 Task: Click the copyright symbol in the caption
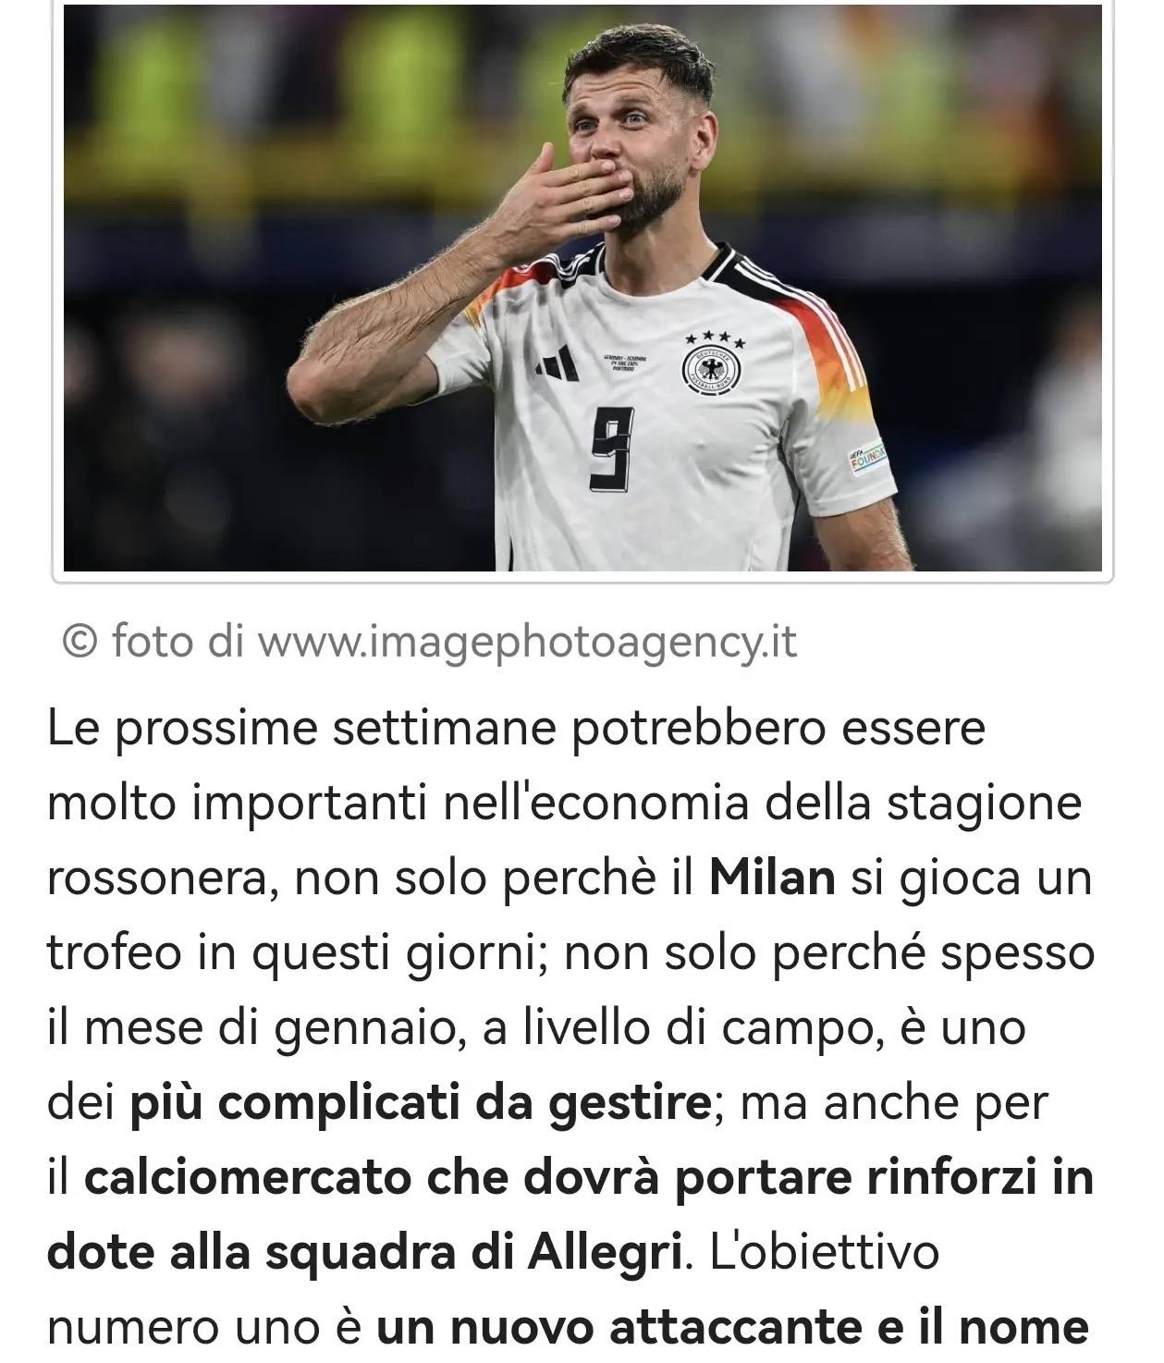click(x=80, y=641)
